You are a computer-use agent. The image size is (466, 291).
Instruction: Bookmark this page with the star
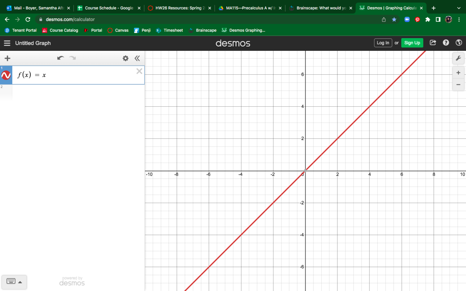[x=394, y=20]
